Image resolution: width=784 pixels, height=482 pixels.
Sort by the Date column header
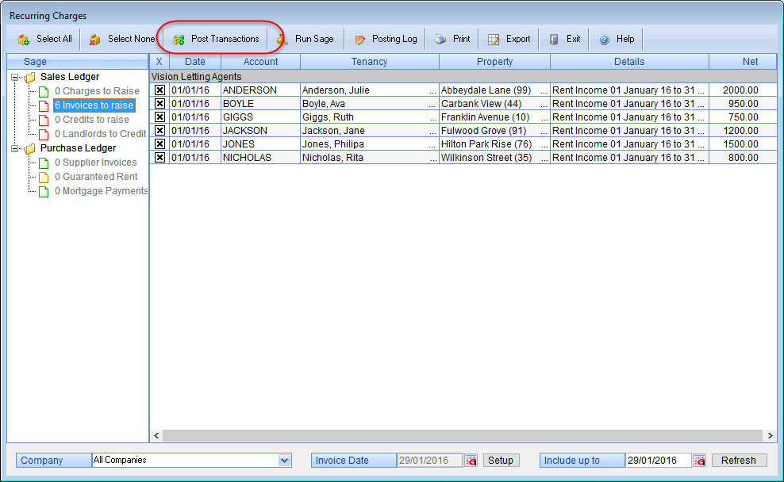(195, 61)
